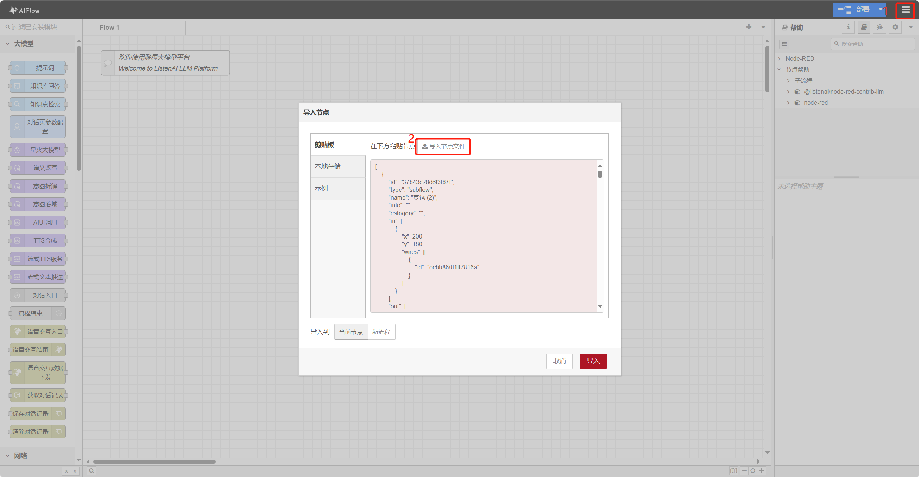Click the 过滤已安装模块 filter field

pos(41,27)
